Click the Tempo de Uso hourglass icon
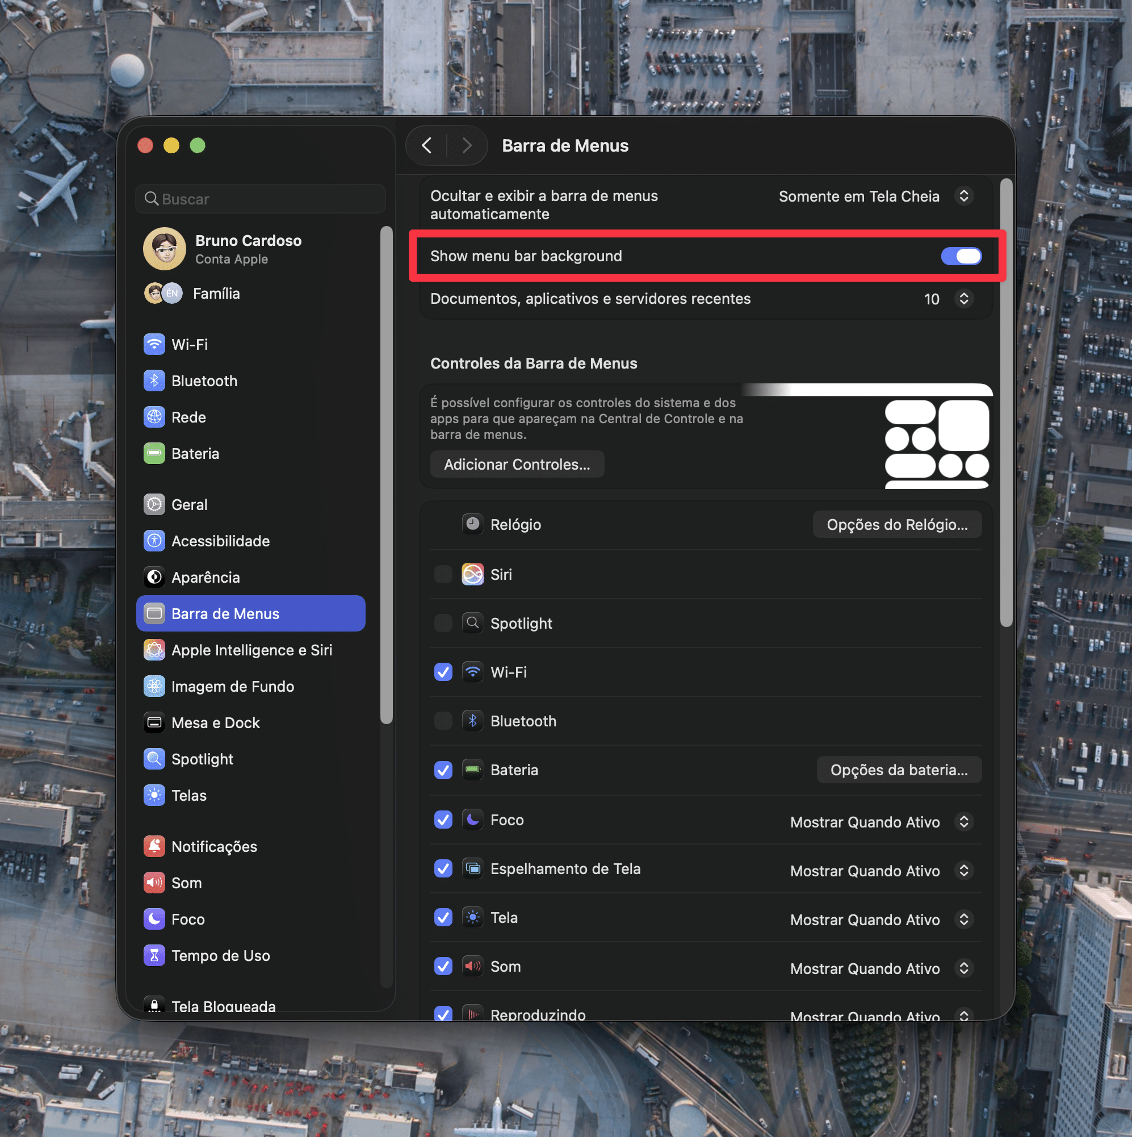This screenshot has width=1132, height=1137. pyautogui.click(x=154, y=956)
